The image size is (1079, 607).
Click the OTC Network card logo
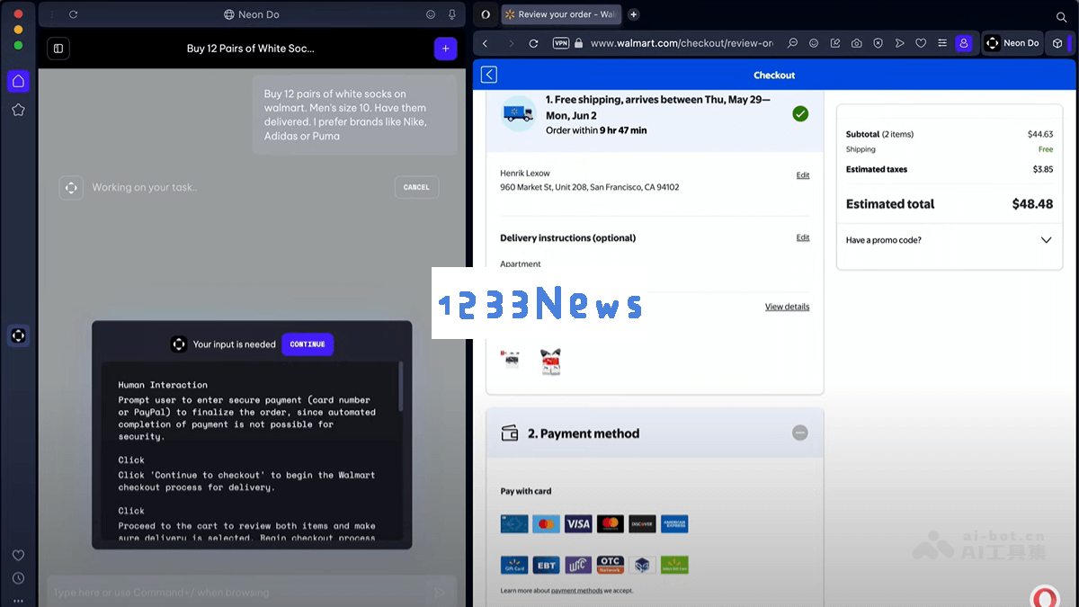[611, 565]
